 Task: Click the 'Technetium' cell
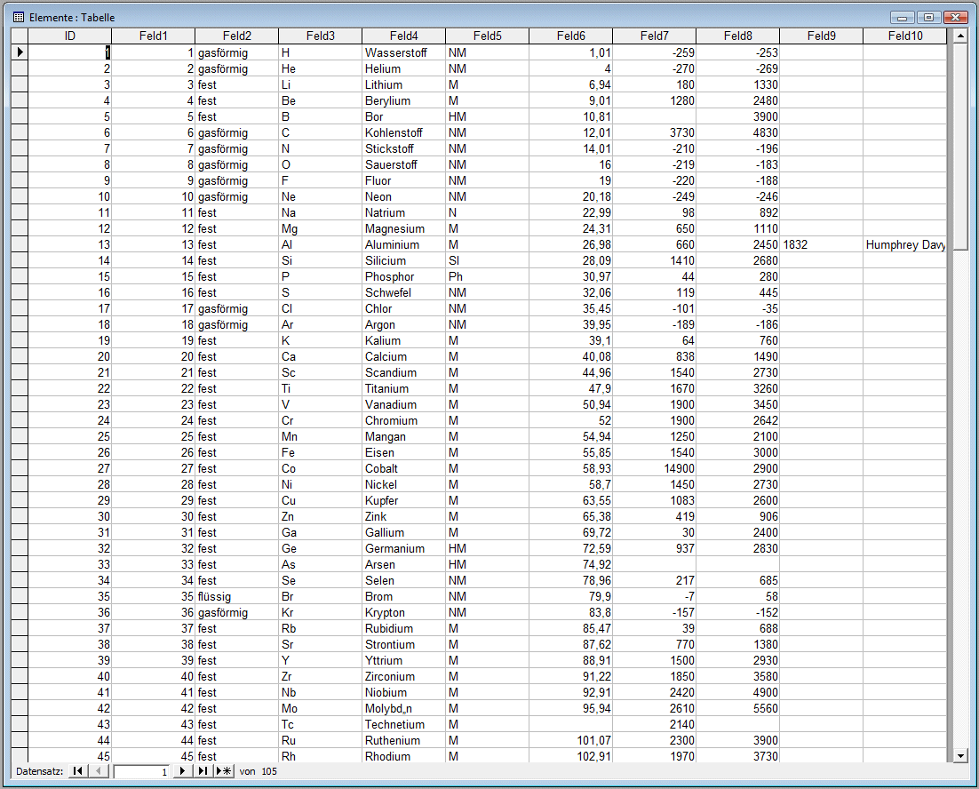tap(404, 724)
